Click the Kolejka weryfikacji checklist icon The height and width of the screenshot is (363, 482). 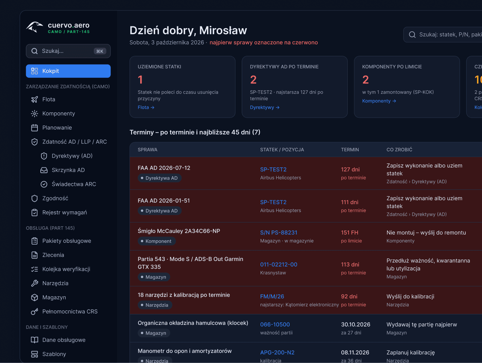tap(35, 269)
